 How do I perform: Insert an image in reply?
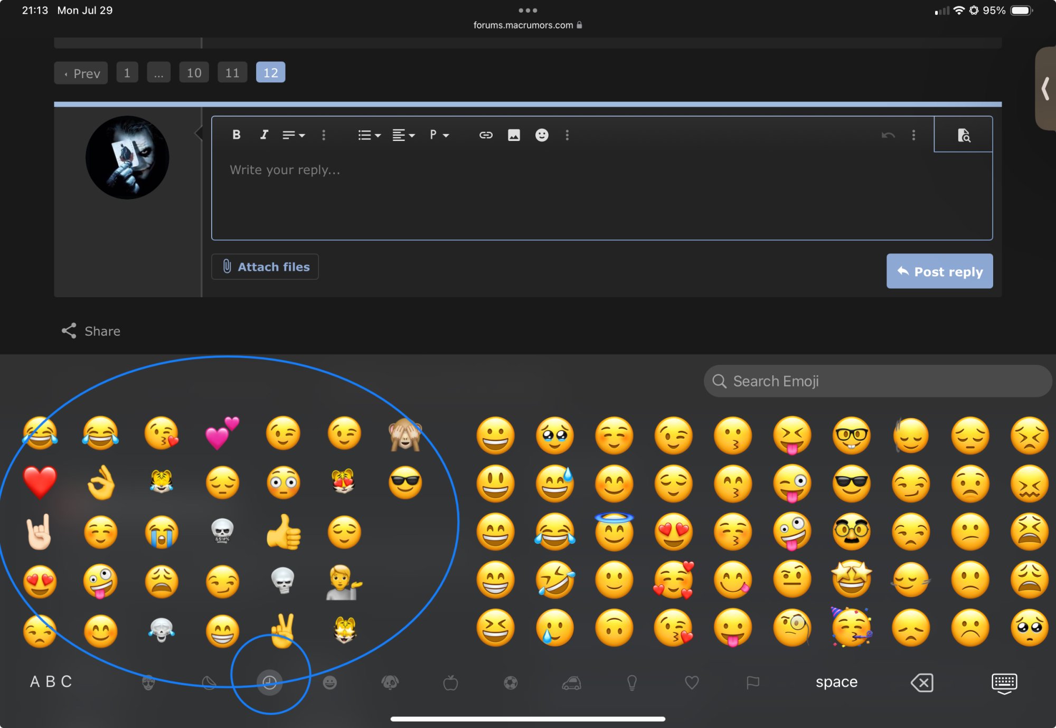tap(514, 135)
